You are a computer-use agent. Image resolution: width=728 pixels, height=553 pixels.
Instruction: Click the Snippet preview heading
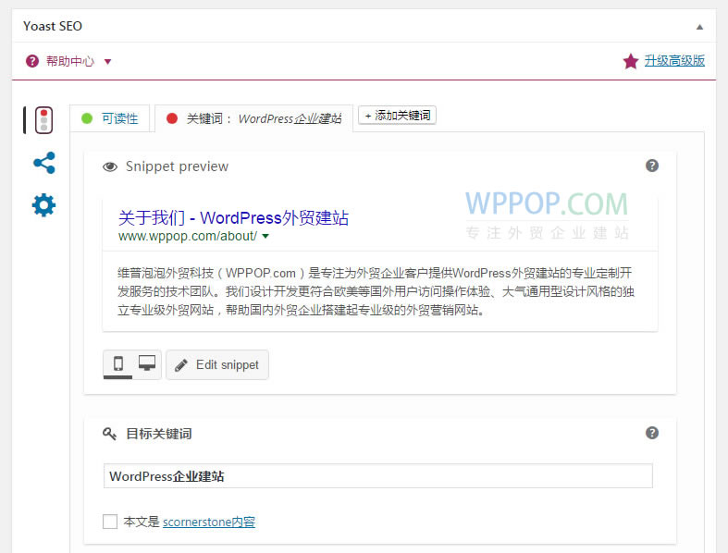[177, 166]
